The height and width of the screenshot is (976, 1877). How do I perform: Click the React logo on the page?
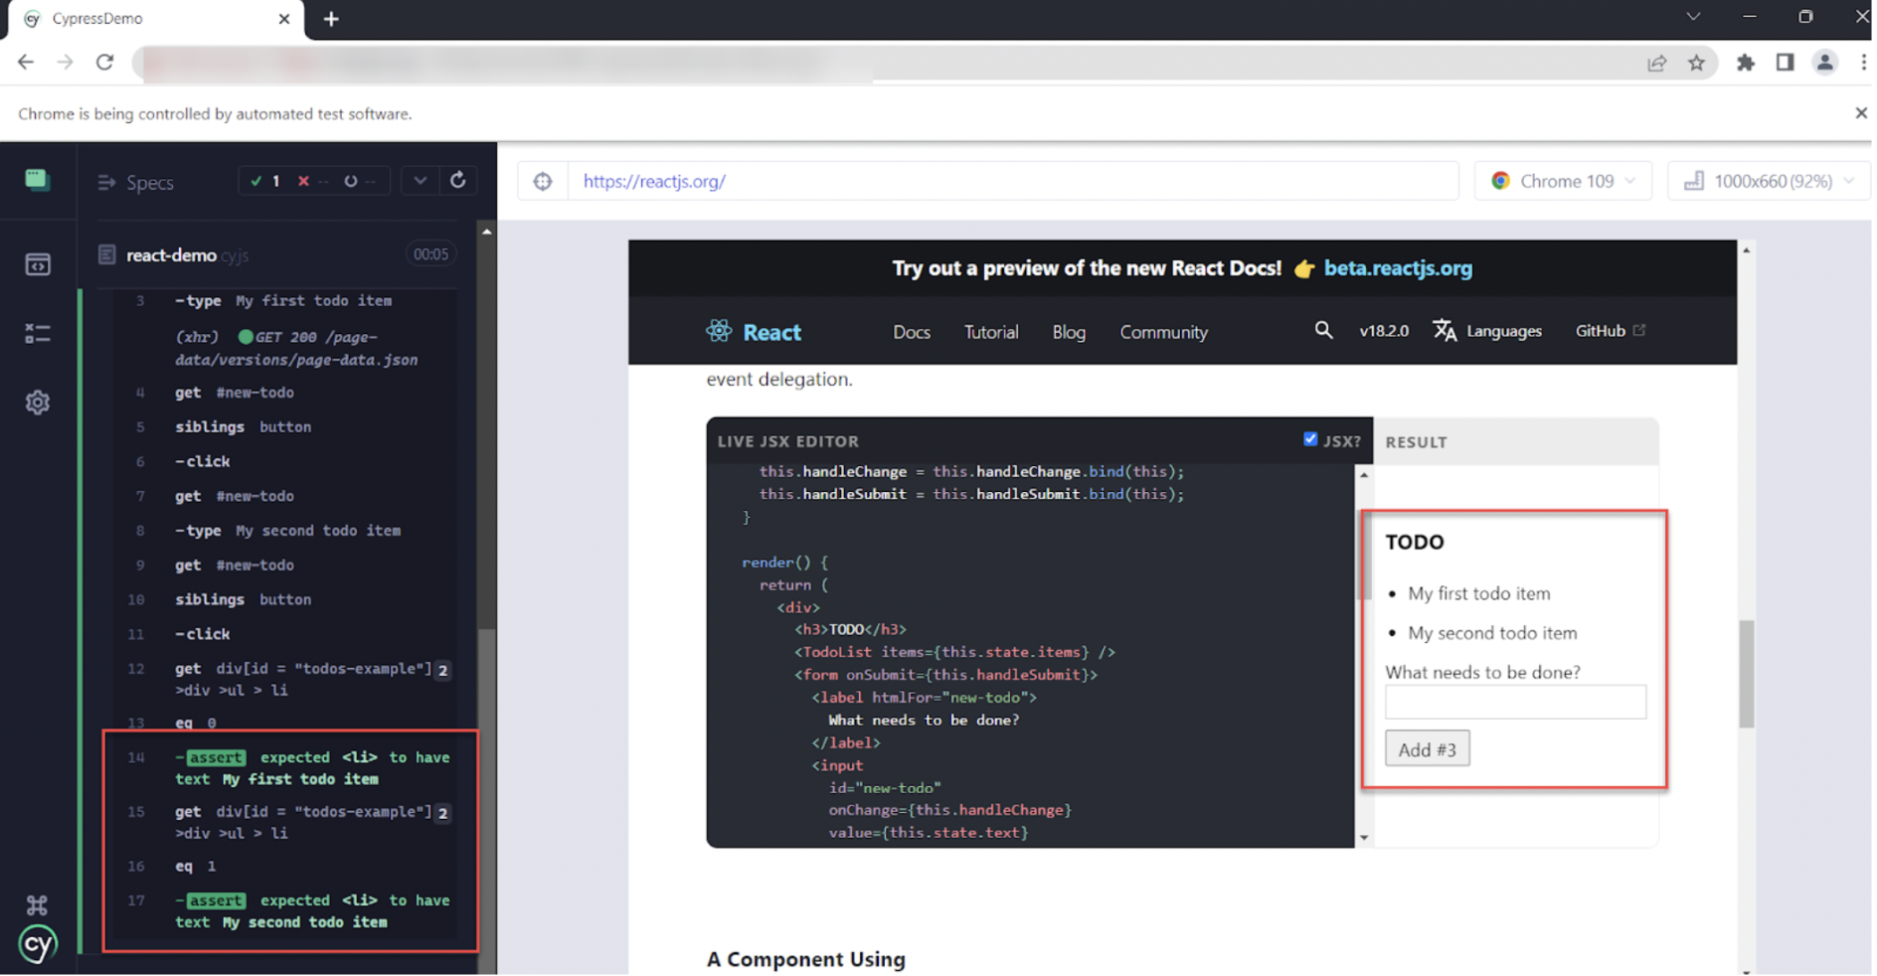754,331
